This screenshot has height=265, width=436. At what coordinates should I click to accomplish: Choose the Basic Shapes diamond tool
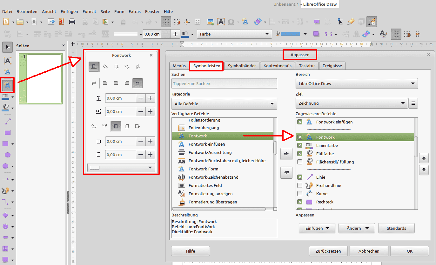point(5,215)
